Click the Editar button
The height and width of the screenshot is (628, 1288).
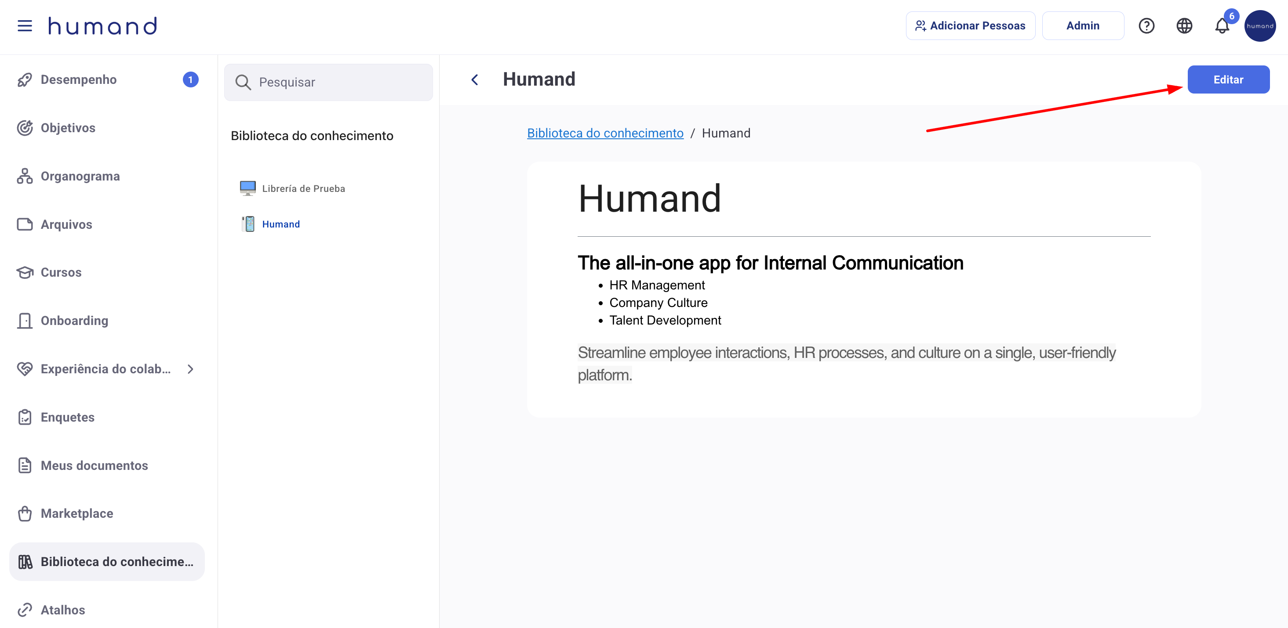[x=1228, y=79]
